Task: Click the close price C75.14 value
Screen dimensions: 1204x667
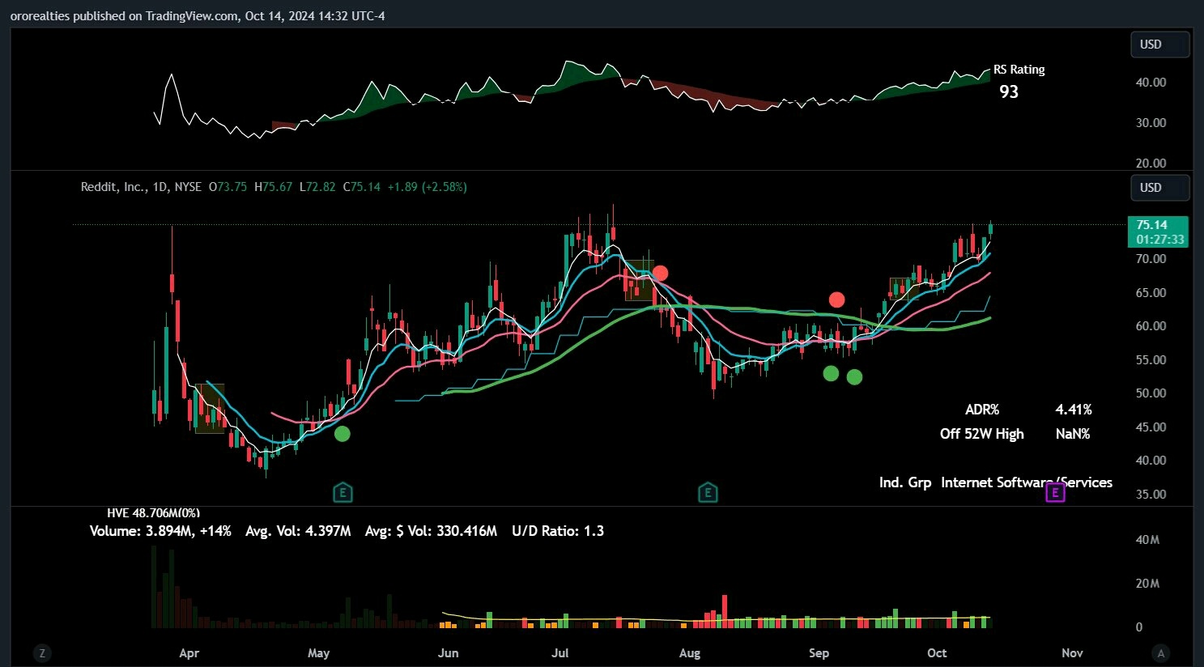Action: (x=362, y=187)
